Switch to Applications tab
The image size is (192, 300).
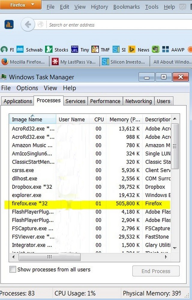click(18, 101)
